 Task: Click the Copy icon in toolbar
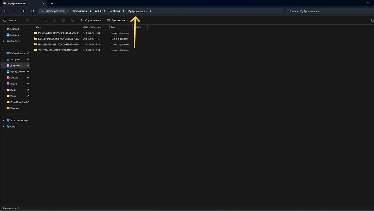click(36, 20)
